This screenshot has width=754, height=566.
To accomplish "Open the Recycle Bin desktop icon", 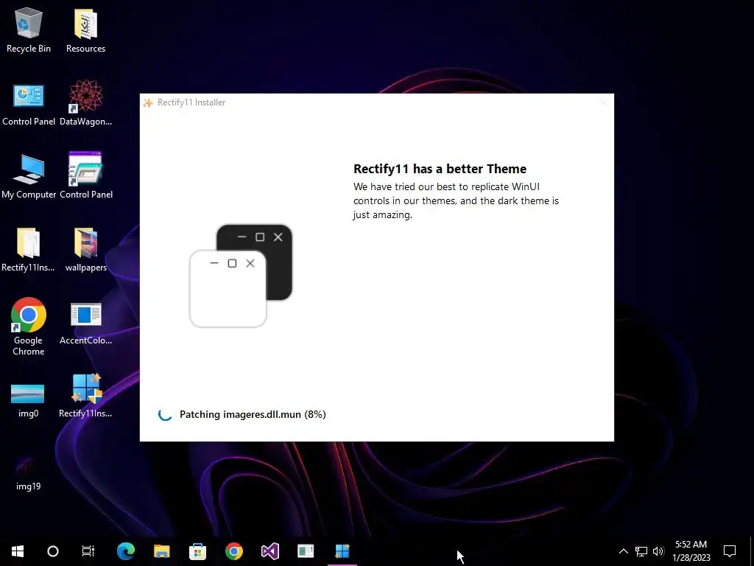I will (x=29, y=30).
